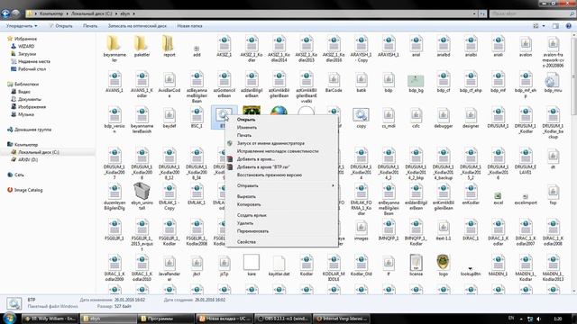
Task: Click the Back navigation arrow
Action: [5, 13]
